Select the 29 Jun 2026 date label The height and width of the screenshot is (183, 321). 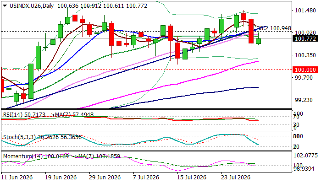[105, 178]
